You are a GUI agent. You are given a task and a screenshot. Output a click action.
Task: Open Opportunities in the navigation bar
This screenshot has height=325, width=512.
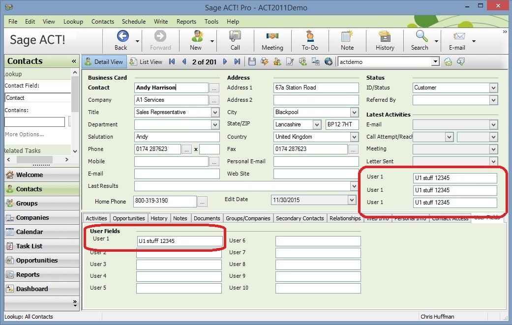click(42, 261)
